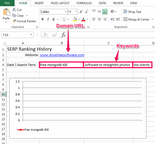Select the chart plot area

click(x=83, y=101)
